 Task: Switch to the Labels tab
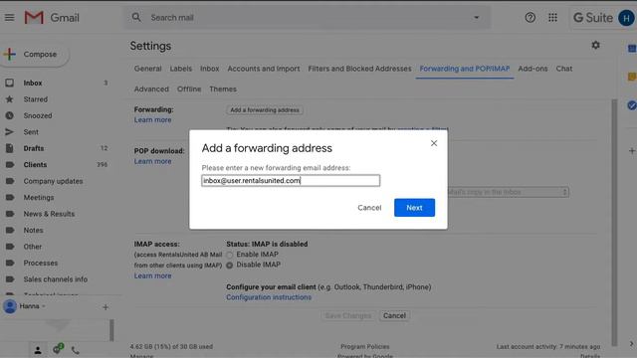[181, 69]
